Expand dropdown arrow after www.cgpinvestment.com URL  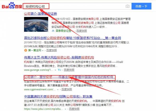58,90
